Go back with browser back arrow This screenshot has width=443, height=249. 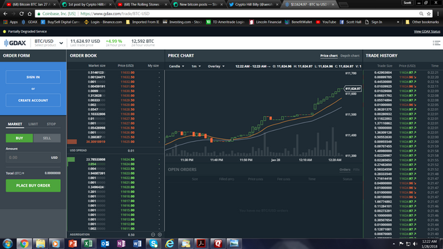[6, 14]
